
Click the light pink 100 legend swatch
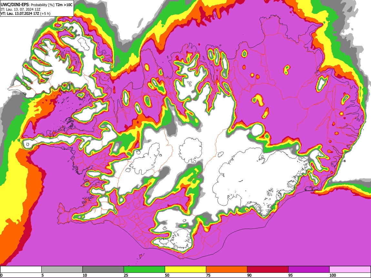pos(350,270)
